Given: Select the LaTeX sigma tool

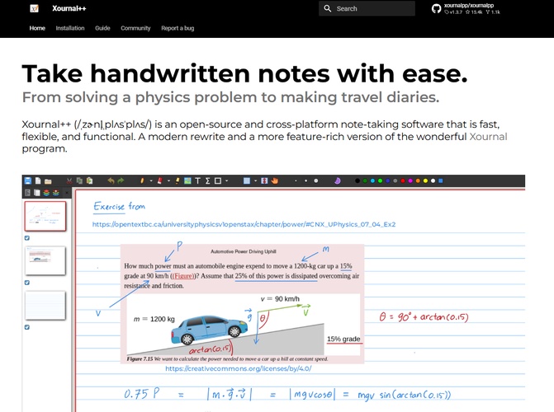Looking at the screenshot, I should click(208, 181).
